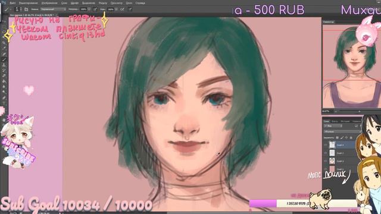Screen dimensions: 381x214
Task: Open the Справка menu
Action: pyautogui.click(x=140, y=3)
